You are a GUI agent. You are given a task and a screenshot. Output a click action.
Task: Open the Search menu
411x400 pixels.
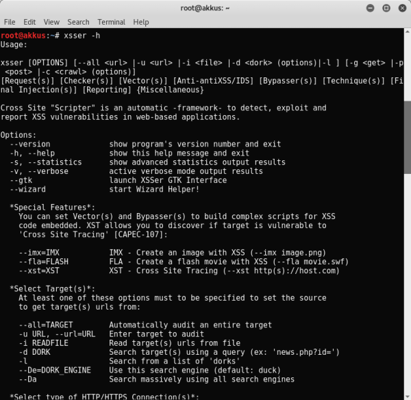tap(78, 22)
